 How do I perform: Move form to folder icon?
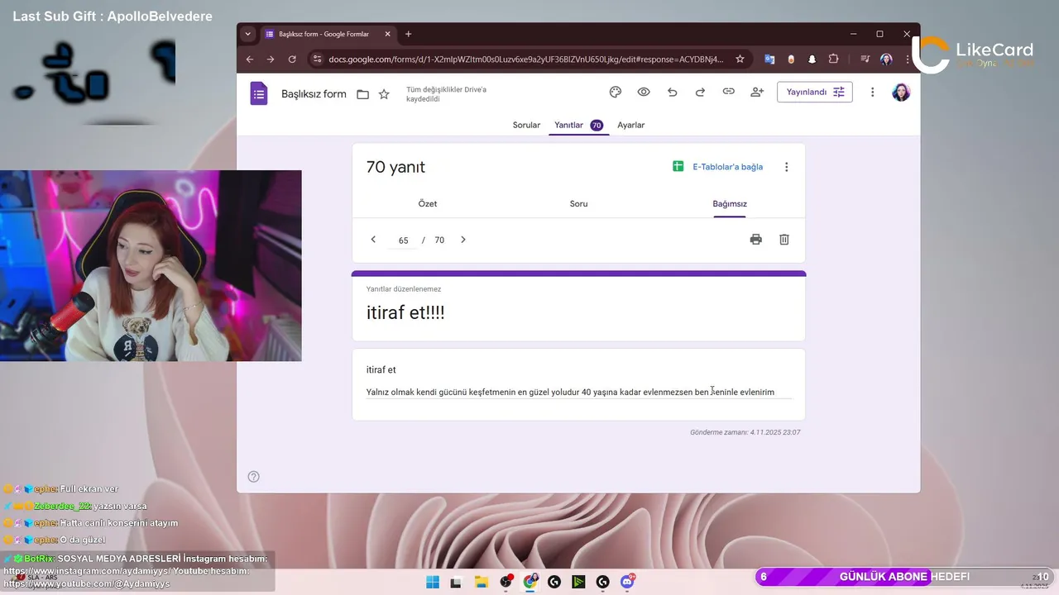pos(362,94)
